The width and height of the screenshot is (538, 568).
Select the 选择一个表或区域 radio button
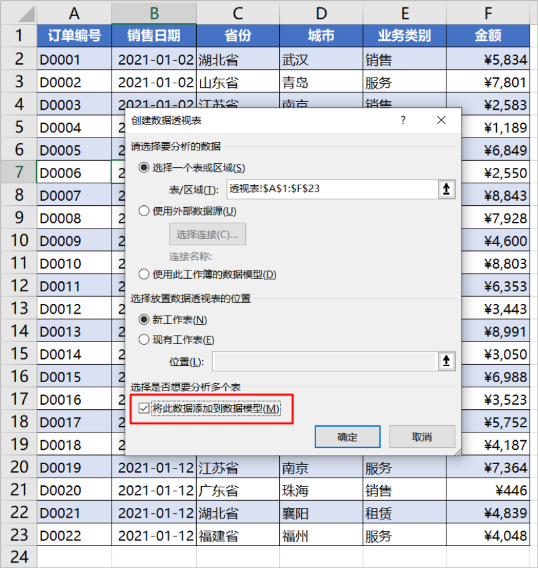click(144, 168)
